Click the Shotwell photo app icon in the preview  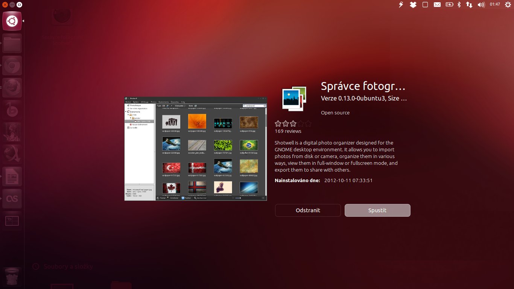(294, 99)
